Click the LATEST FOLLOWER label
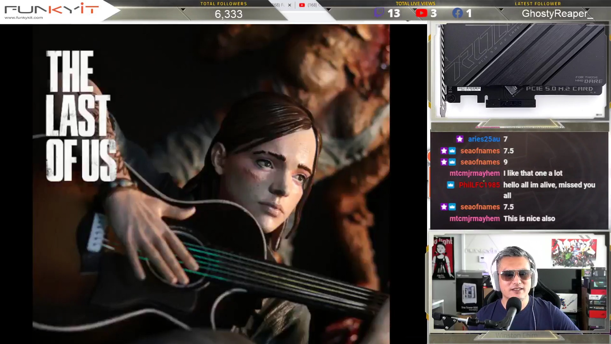The image size is (611, 344). [538, 4]
